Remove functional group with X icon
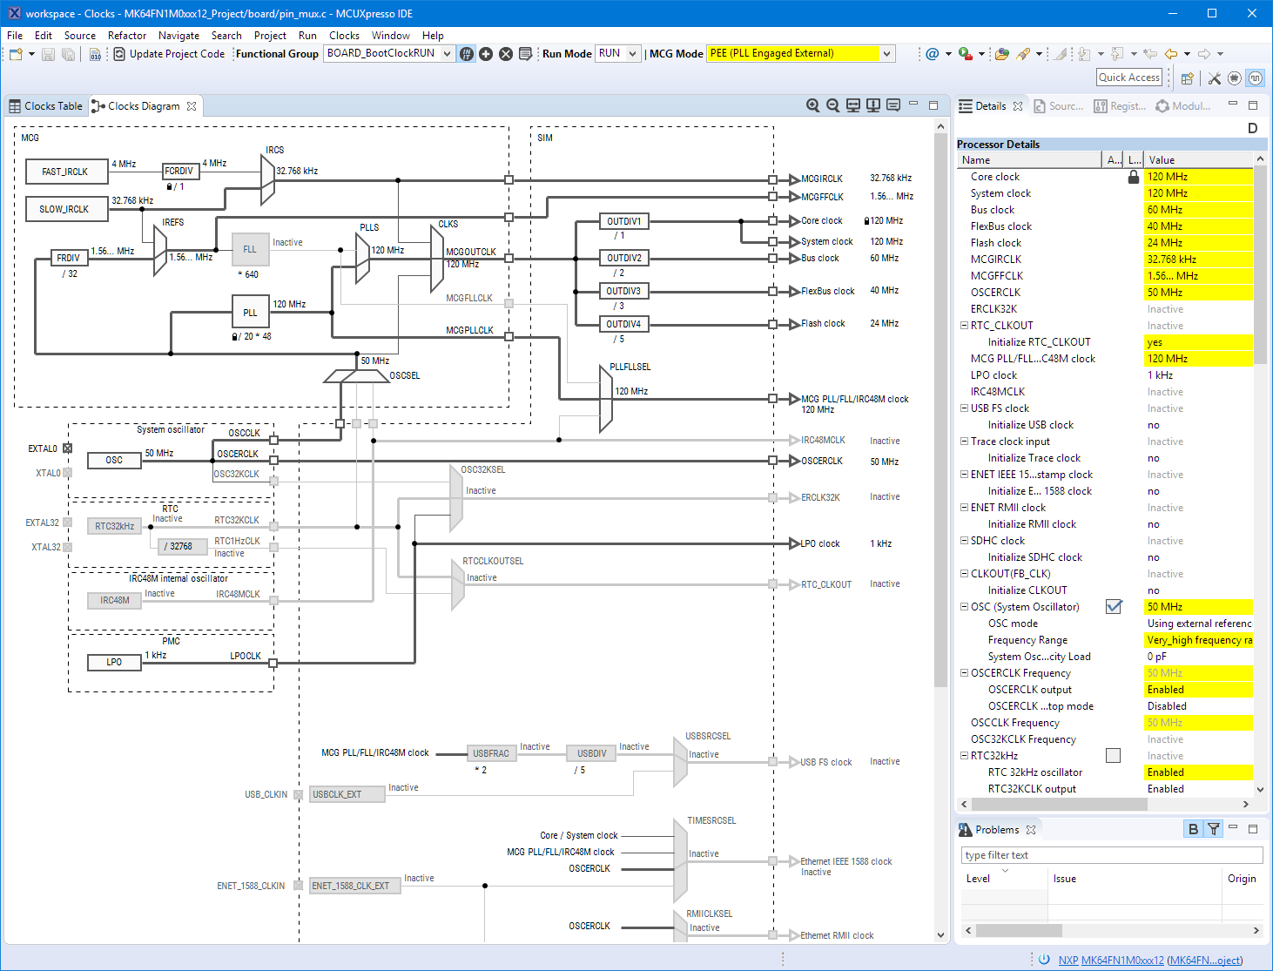Image resolution: width=1273 pixels, height=971 pixels. tap(506, 54)
